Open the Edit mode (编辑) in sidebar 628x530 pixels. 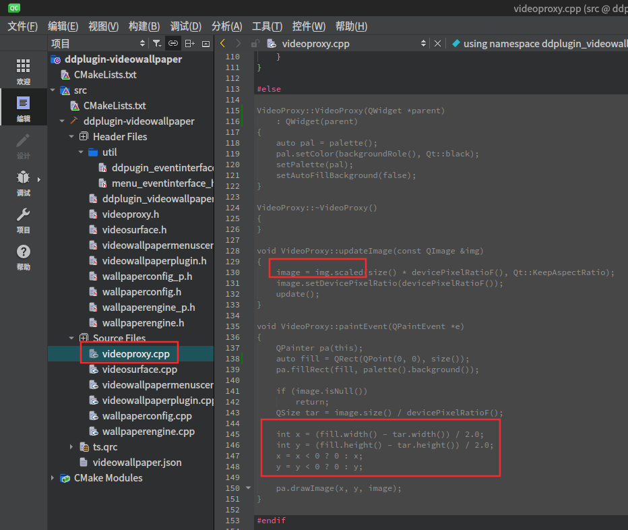[23, 109]
